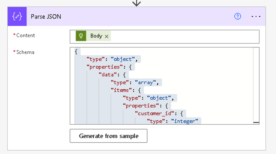Open the help question mark icon

237,16
